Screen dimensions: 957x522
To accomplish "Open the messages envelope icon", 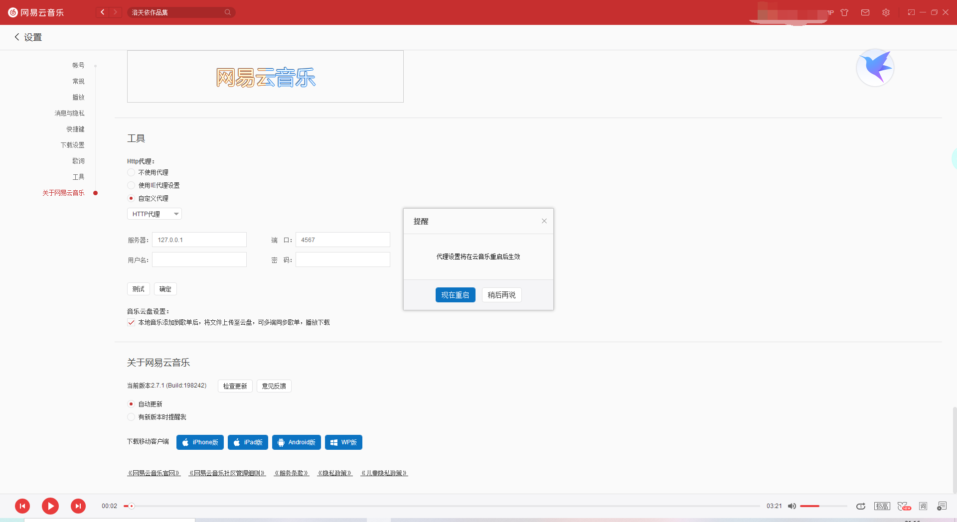I will tap(865, 12).
